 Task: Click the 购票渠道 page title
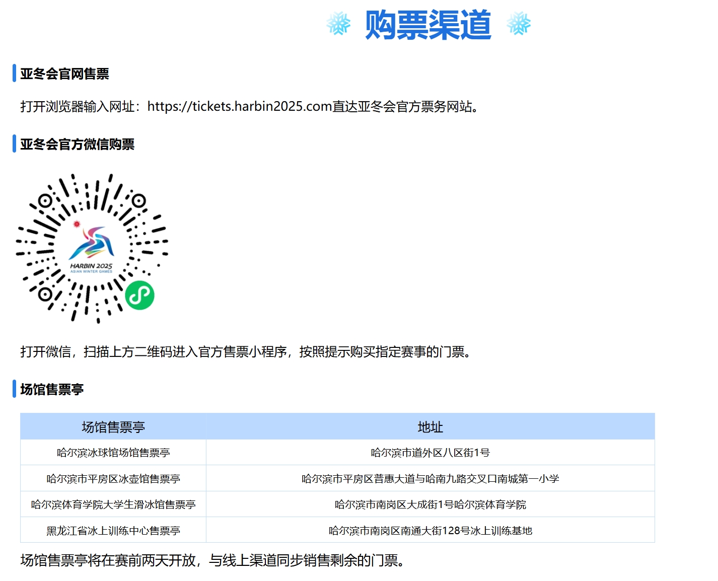428,25
